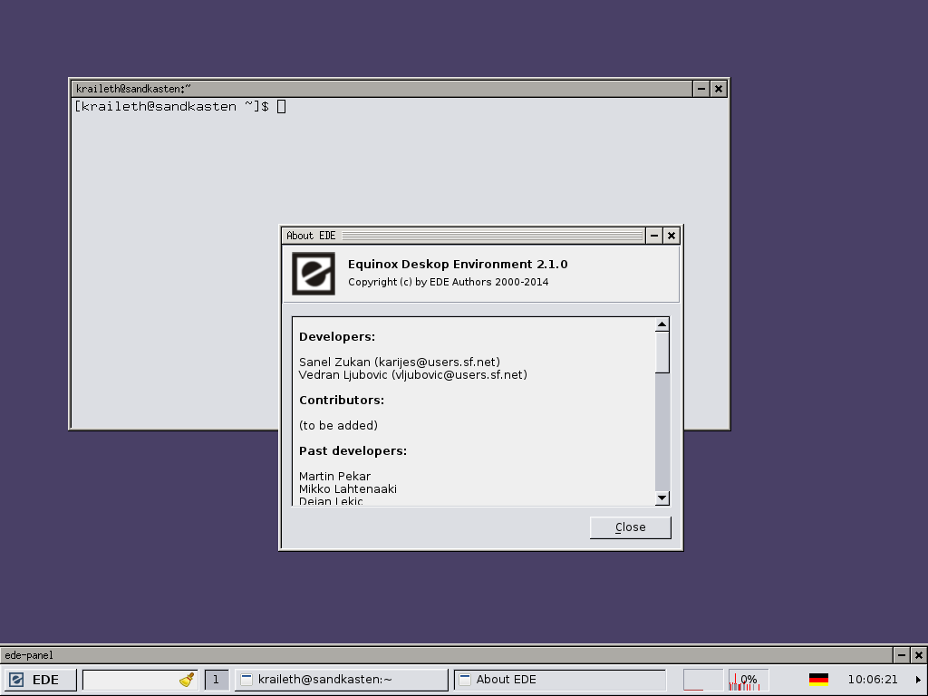928x696 pixels.
Task: Click the CPU usage monitor showing 0%
Action: tap(749, 680)
